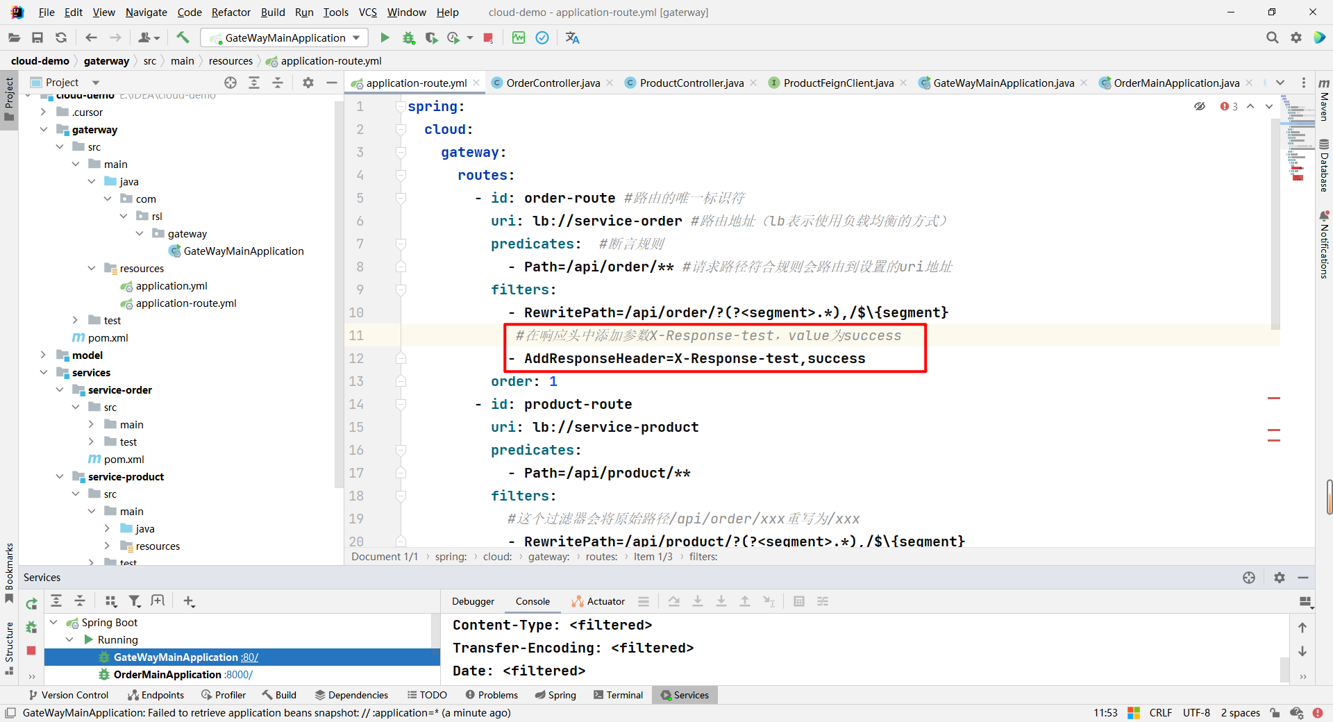Viewport: 1333px width, 722px height.
Task: Collapse all in Project panel toolbar
Action: click(x=278, y=83)
